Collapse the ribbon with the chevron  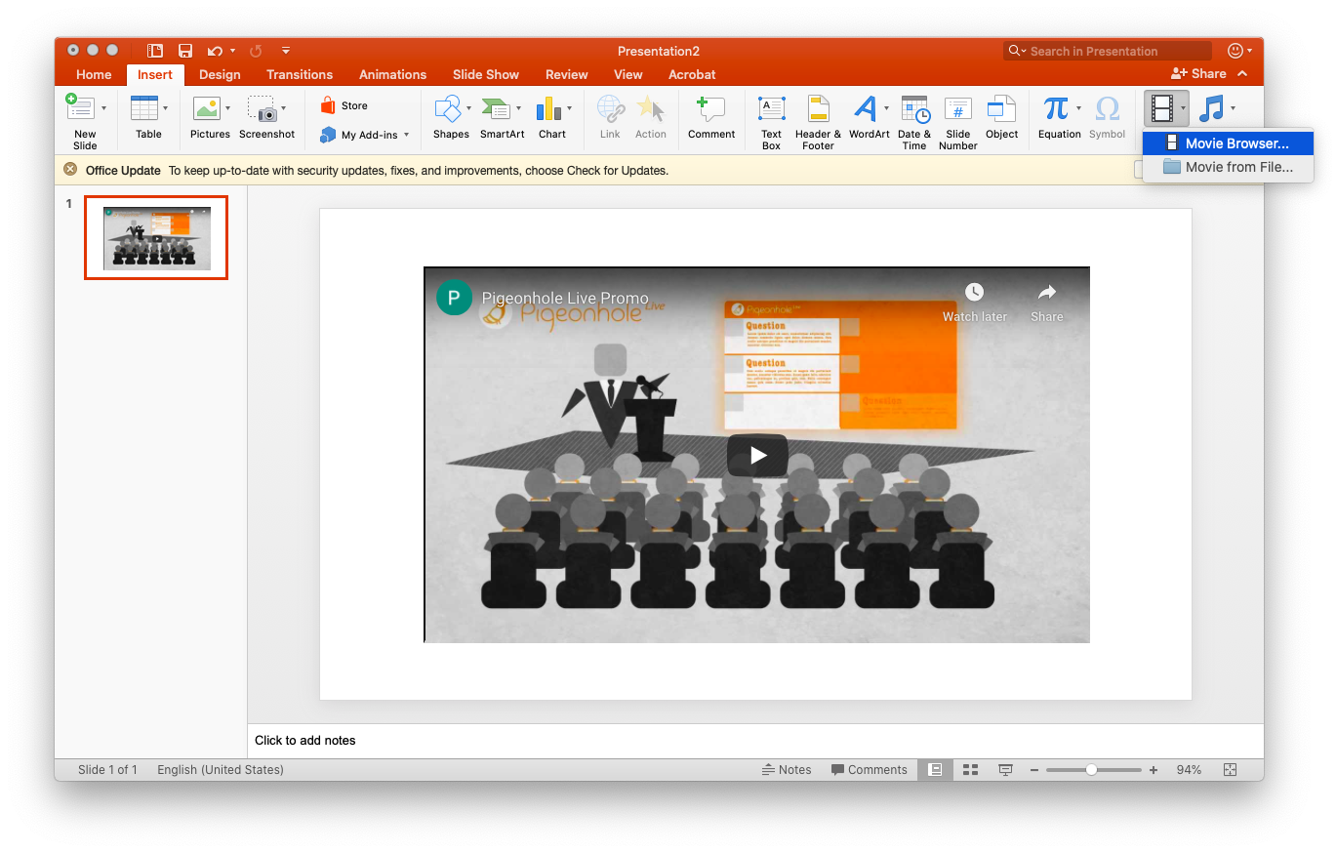tap(1242, 73)
